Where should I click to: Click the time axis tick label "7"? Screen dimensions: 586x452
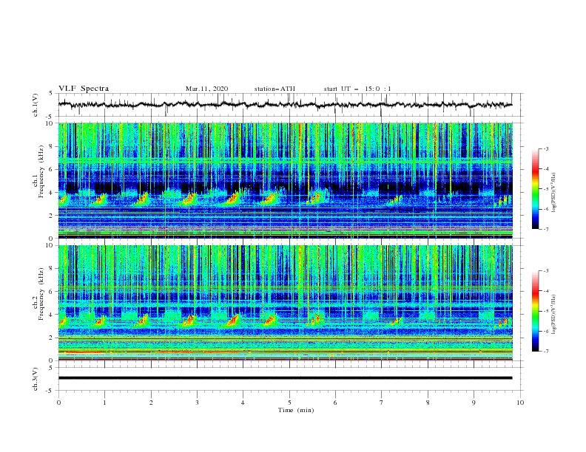(382, 403)
